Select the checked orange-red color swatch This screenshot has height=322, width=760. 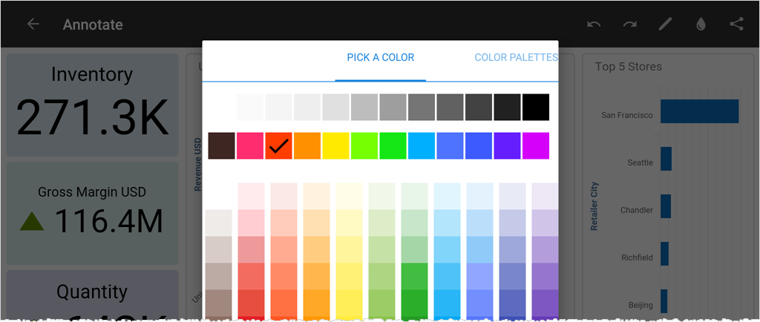tap(279, 145)
